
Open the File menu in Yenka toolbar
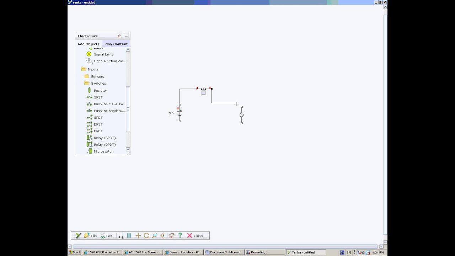click(x=91, y=236)
